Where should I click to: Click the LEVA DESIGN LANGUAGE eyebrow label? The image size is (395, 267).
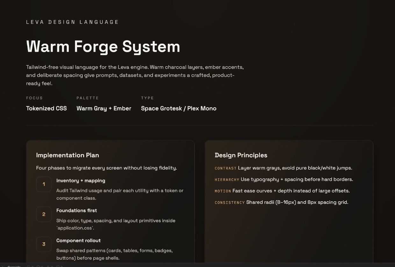click(72, 22)
